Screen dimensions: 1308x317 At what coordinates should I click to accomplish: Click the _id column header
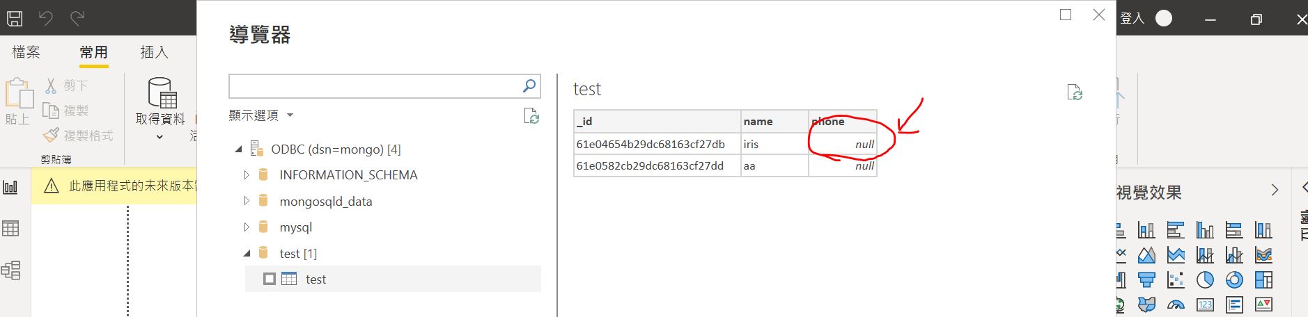pos(657,121)
